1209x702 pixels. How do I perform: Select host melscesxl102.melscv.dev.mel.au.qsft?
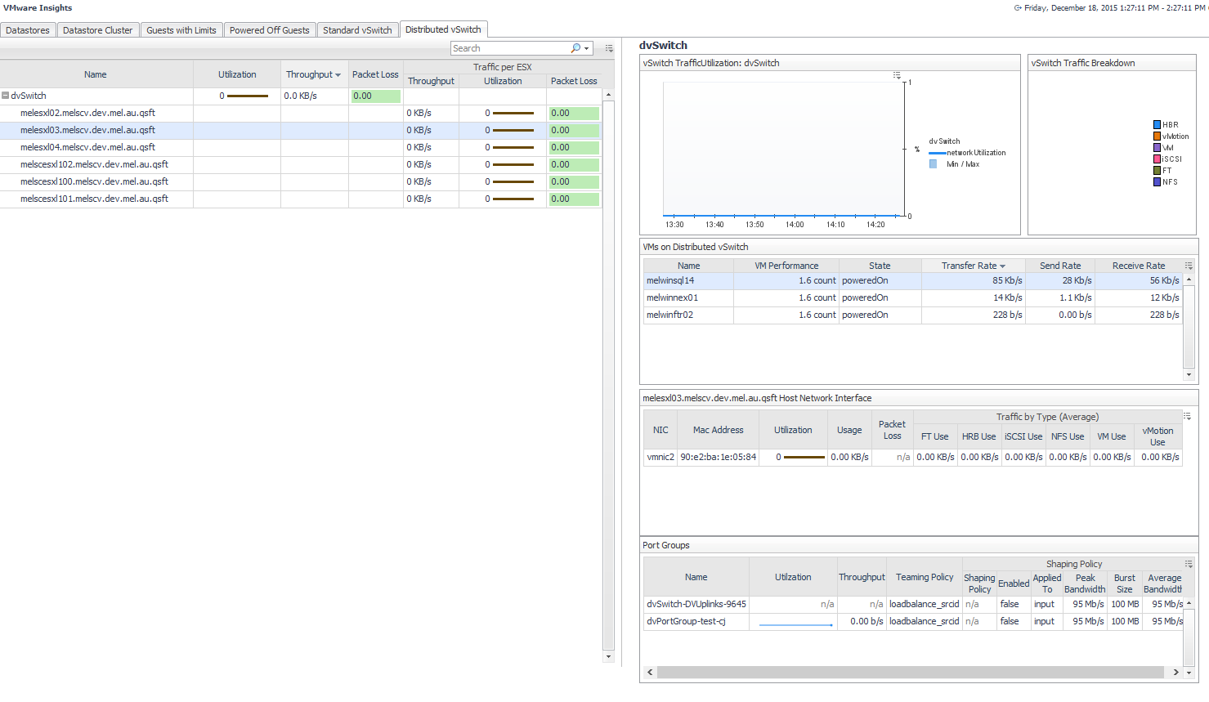click(94, 164)
